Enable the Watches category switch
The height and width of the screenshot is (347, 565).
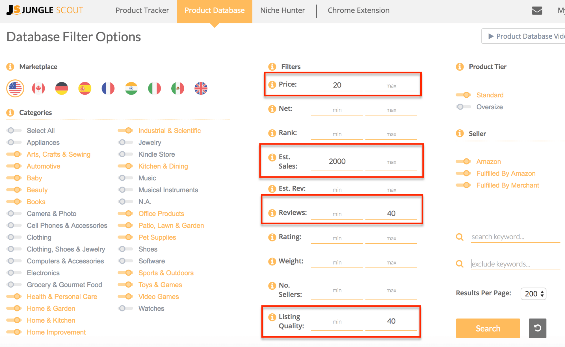pos(125,308)
